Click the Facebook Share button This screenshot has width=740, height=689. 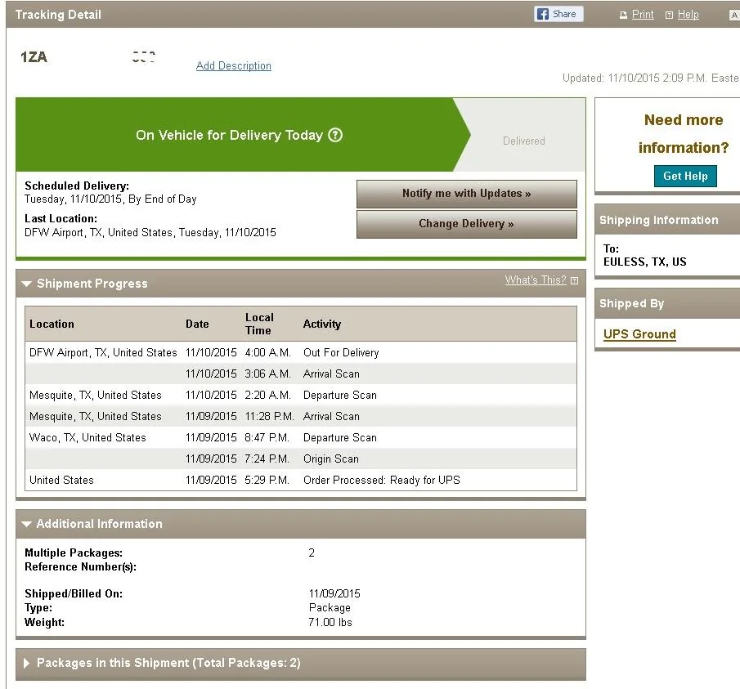click(x=558, y=14)
